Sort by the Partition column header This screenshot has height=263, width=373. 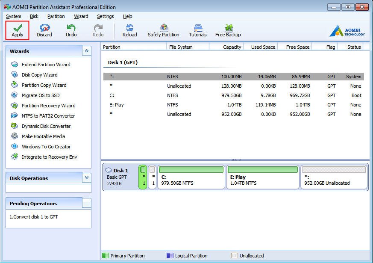click(134, 47)
